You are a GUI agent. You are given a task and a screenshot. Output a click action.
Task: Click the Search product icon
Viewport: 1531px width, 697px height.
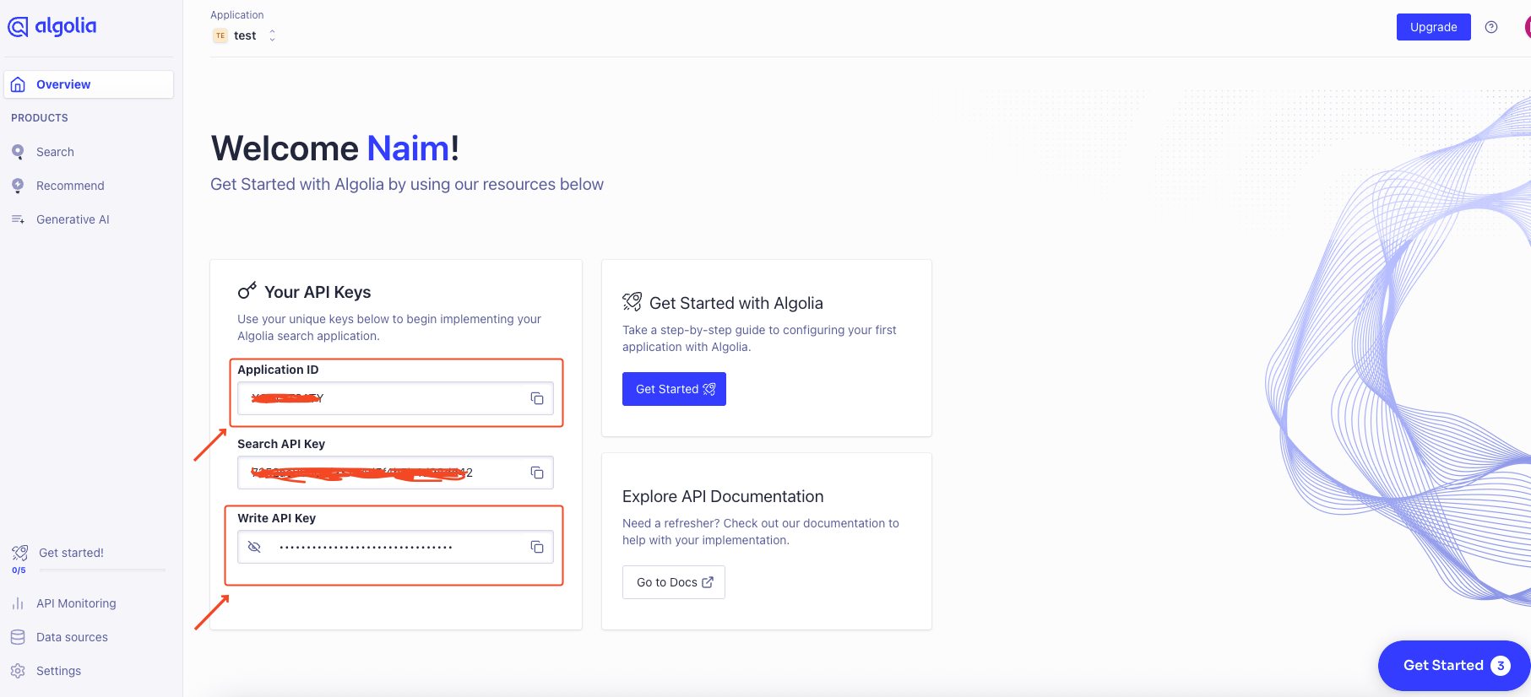[18, 152]
